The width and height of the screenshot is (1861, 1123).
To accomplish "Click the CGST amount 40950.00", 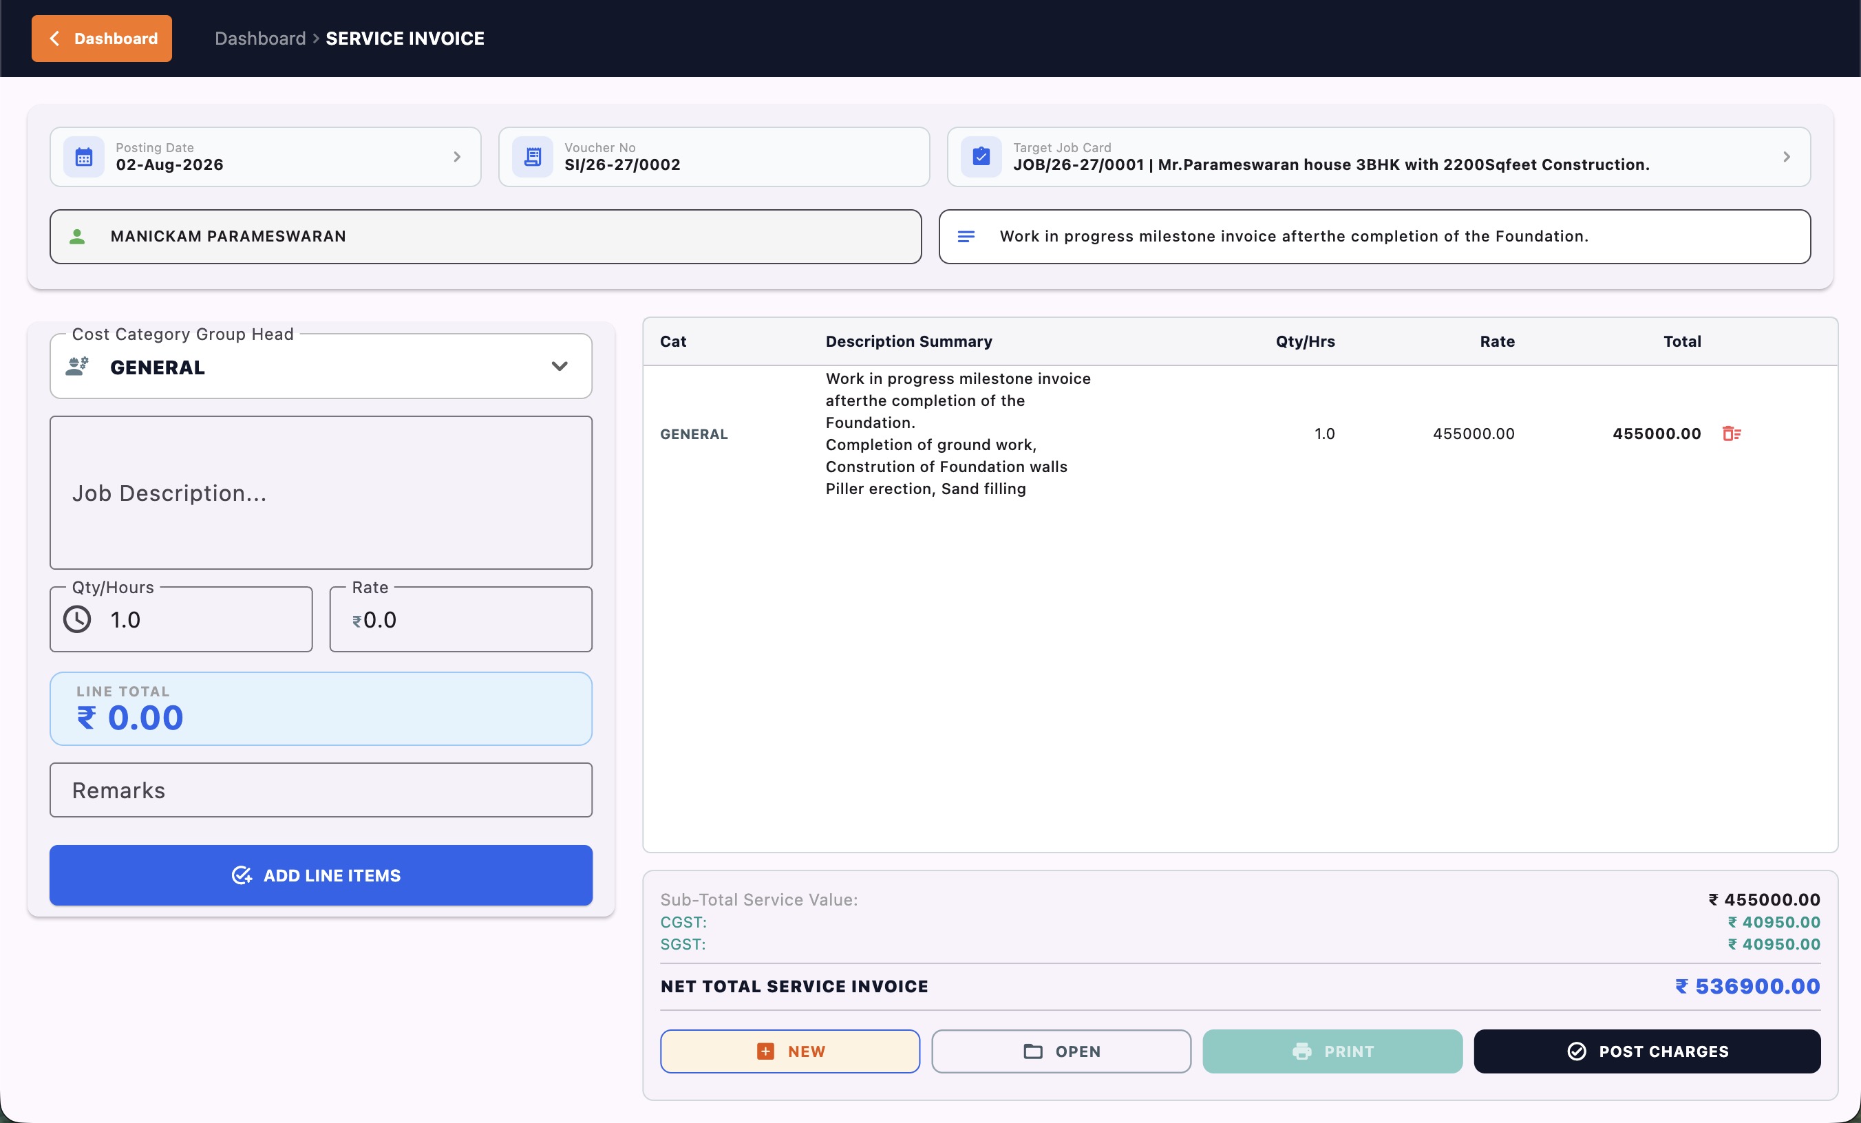I will pos(1774,922).
